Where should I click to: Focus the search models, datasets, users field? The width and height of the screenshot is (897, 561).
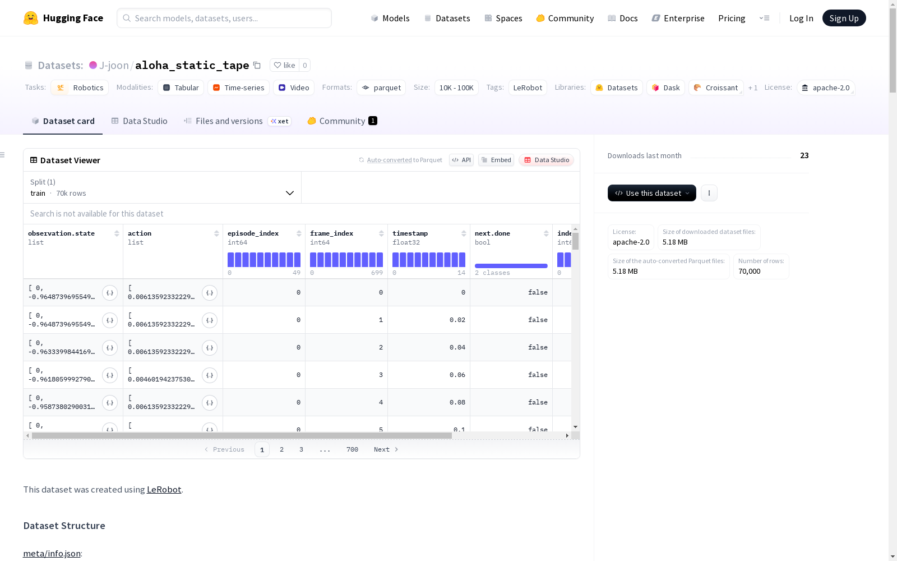point(224,18)
